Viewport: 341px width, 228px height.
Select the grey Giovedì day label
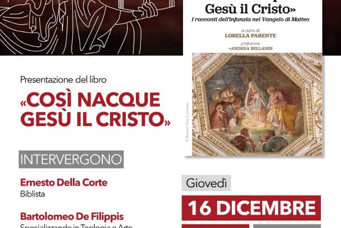click(x=206, y=183)
